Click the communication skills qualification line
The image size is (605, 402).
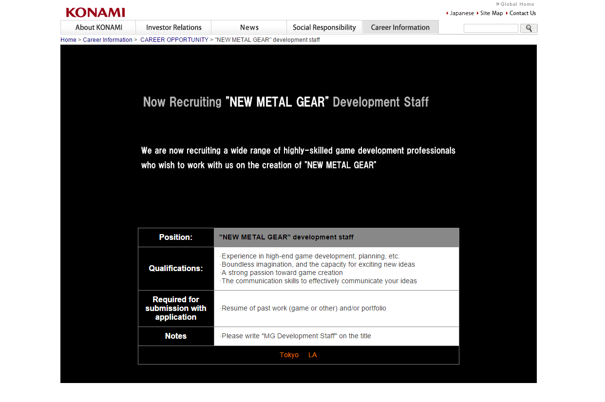(318, 281)
